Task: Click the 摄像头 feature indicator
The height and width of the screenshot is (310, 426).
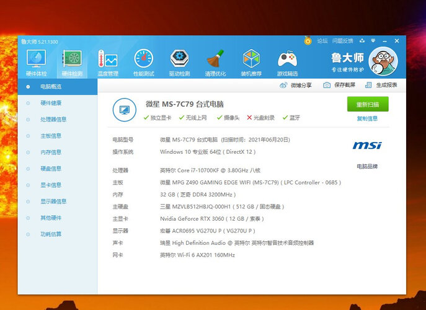Action: point(228,118)
